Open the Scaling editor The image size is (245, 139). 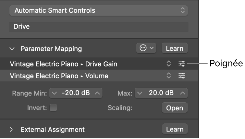(175, 108)
